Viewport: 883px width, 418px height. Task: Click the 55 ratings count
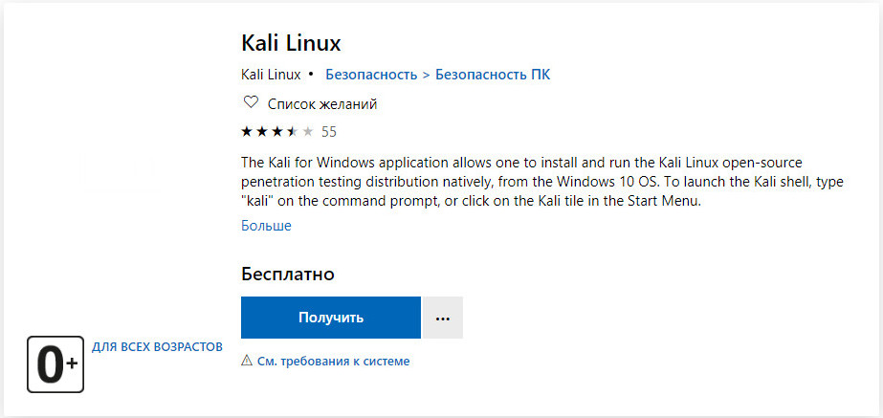[329, 132]
